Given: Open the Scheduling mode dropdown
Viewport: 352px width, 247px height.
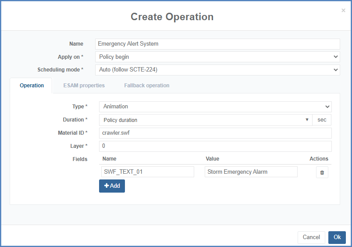Looking at the screenshot, I should tap(217, 70).
